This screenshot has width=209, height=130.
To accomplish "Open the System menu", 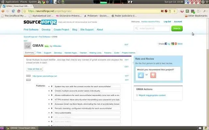I will 33,2.
